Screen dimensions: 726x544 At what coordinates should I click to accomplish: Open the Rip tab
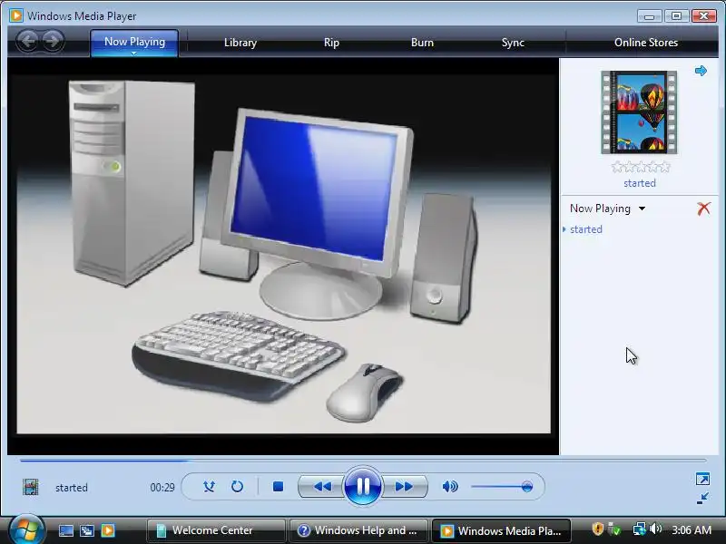click(331, 43)
